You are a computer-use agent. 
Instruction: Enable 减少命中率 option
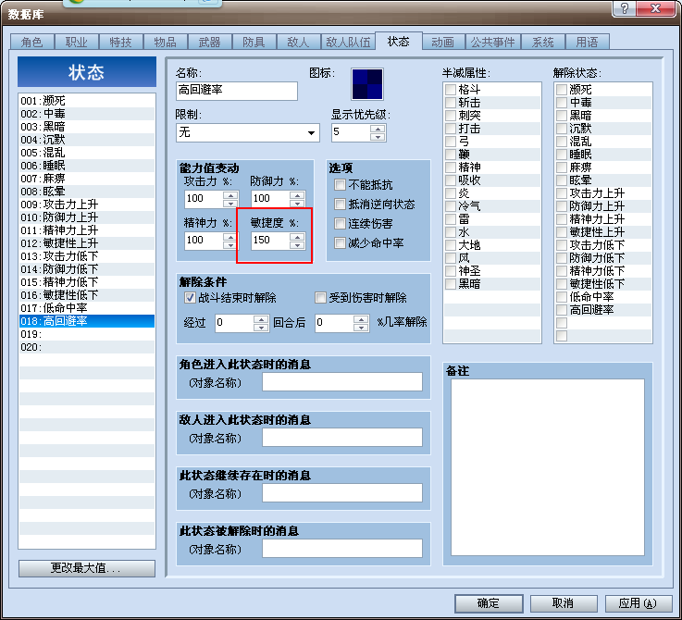[x=340, y=242]
